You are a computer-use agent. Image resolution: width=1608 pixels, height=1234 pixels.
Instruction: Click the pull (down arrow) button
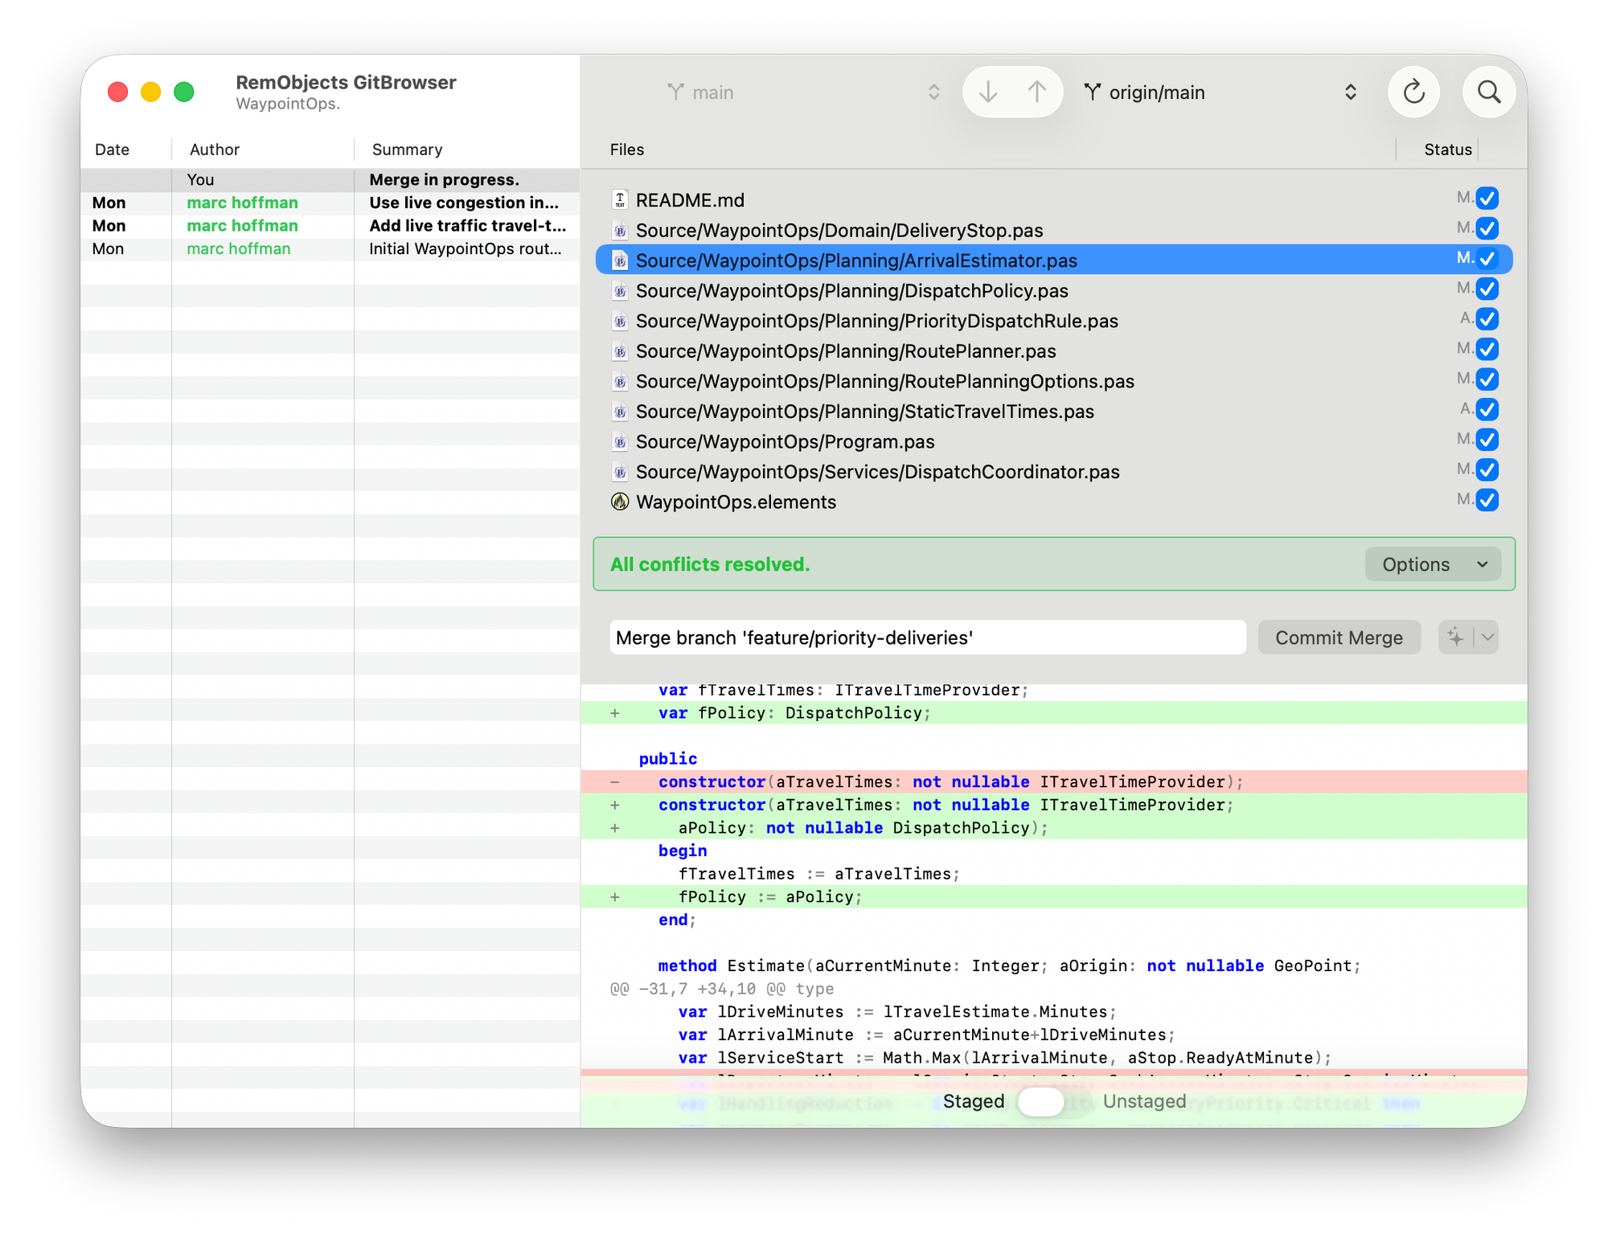pyautogui.click(x=988, y=92)
